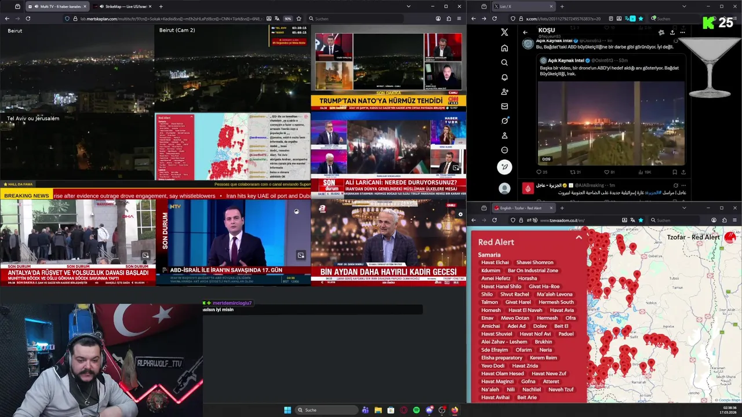This screenshot has width=742, height=417.
Task: Toggle fullscreen icon on NTV stream
Action: click(x=301, y=255)
